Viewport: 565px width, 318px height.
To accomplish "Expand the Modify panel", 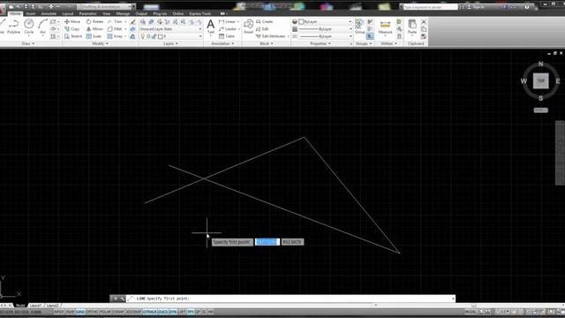I will (100, 43).
